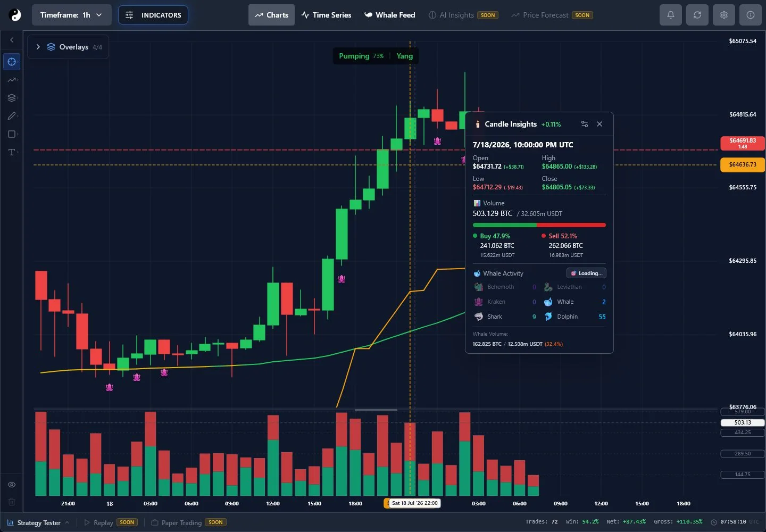Switch to the Time Series tab
Image resolution: width=766 pixels, height=532 pixels.
click(326, 15)
